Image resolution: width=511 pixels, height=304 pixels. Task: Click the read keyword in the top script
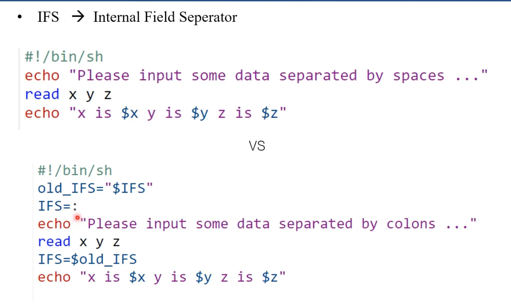(42, 95)
